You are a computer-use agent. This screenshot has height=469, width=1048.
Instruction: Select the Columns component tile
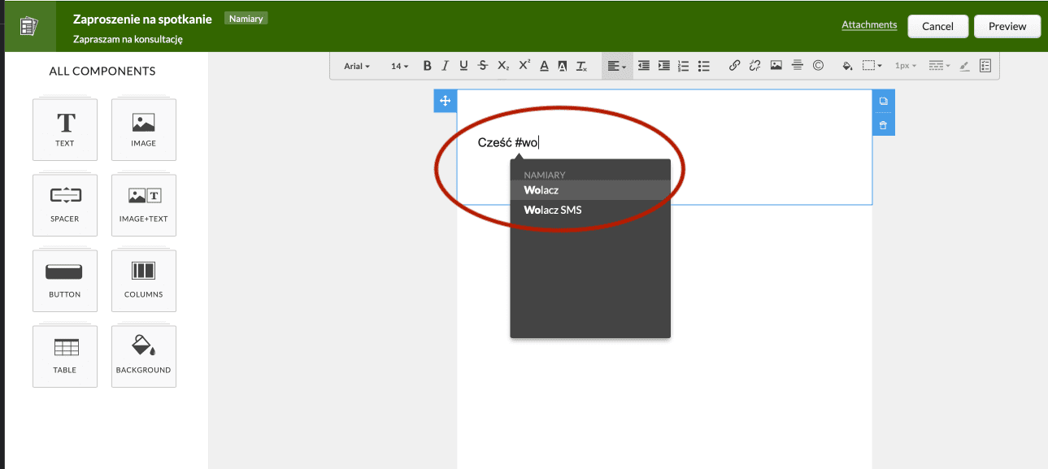click(x=144, y=280)
